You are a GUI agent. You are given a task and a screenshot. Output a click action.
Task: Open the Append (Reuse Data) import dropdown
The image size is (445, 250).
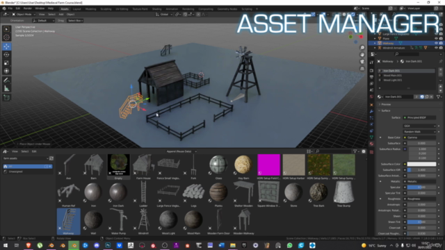(x=181, y=151)
